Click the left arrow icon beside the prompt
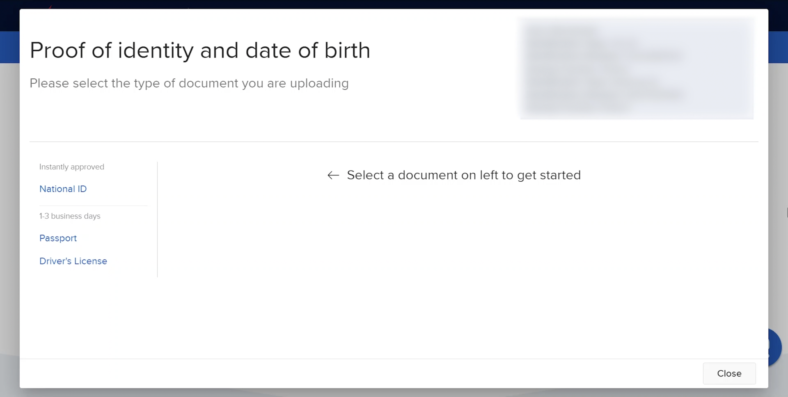Image resolution: width=788 pixels, height=397 pixels. [x=333, y=176]
